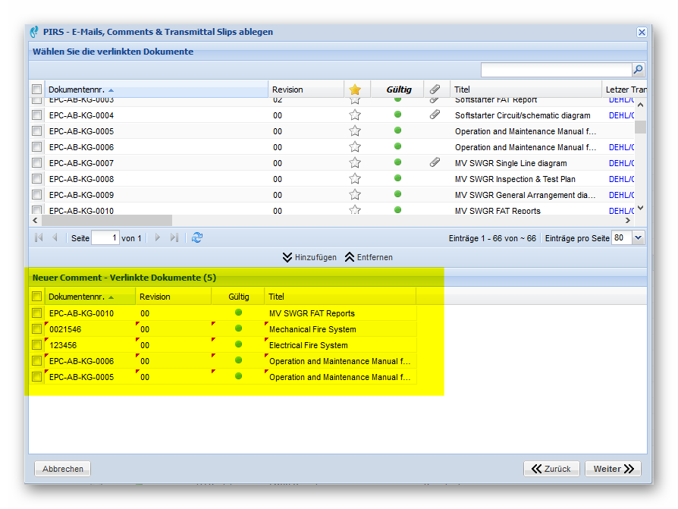Click the attachment column header icon
678x509 pixels.
coord(435,90)
